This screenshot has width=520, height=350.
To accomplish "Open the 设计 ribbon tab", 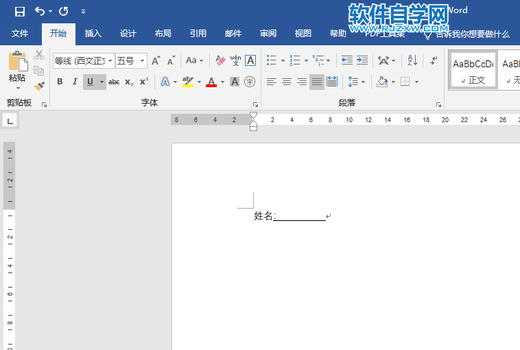I will tap(128, 34).
